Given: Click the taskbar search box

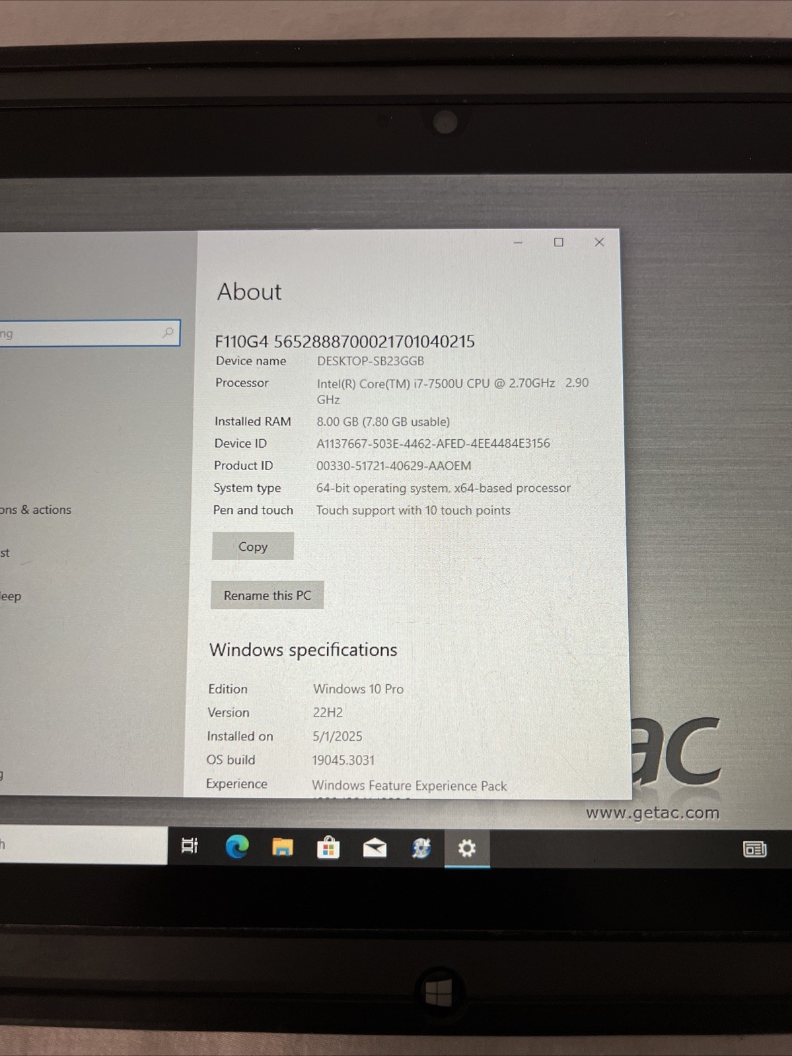Looking at the screenshot, I should (83, 845).
